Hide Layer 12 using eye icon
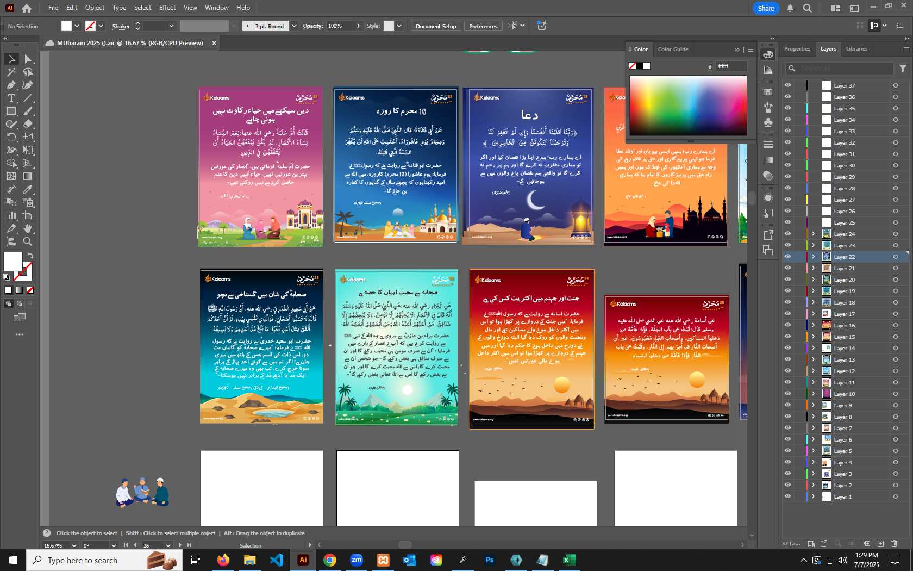Image resolution: width=913 pixels, height=571 pixels. pos(787,371)
